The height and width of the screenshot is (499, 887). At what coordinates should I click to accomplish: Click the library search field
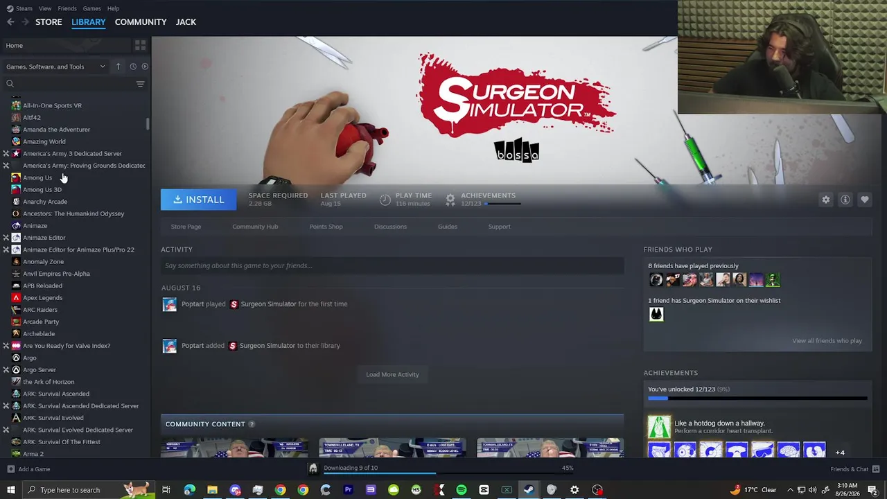point(69,84)
